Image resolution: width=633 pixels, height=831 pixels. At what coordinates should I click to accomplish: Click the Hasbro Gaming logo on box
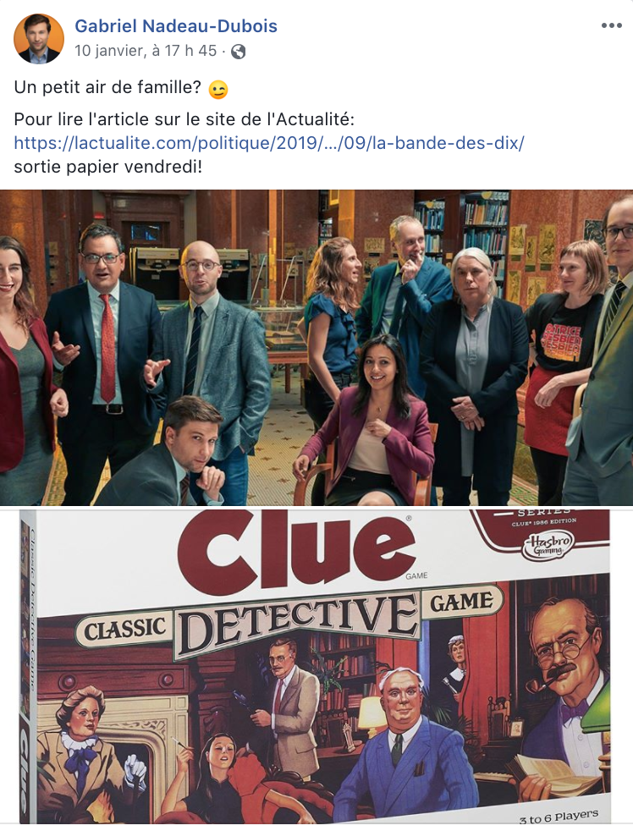point(548,546)
